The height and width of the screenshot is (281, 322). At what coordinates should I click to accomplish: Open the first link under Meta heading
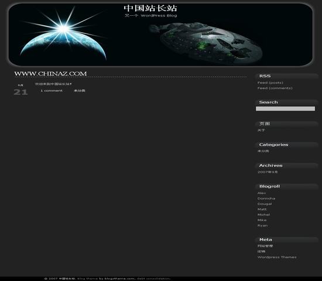(x=265, y=246)
